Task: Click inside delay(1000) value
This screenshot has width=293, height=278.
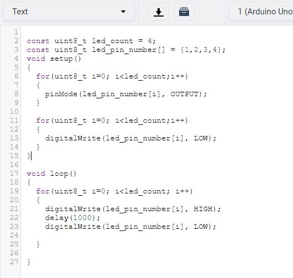Action: 82,218
